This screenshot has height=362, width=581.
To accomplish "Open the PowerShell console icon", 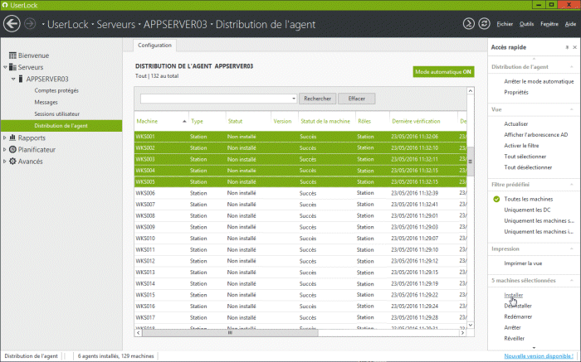I will (468, 24).
